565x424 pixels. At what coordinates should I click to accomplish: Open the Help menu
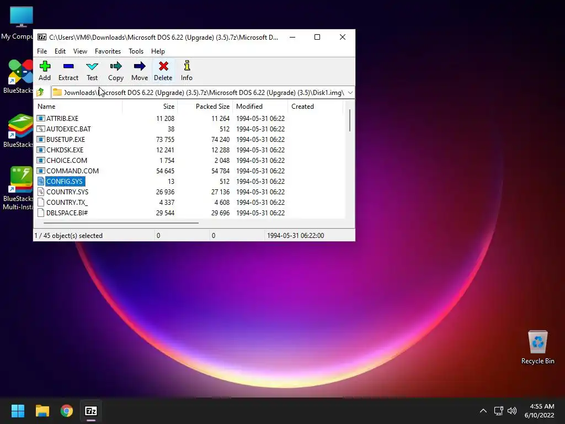[x=158, y=51]
